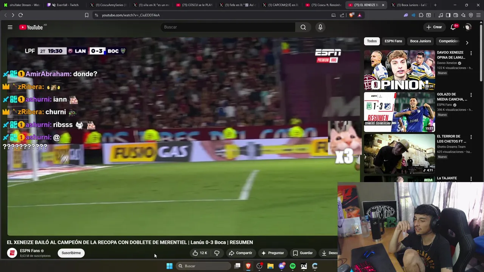Open the YouTube hamburger guide menu
Screen dimensions: 484x272
(x=10, y=27)
